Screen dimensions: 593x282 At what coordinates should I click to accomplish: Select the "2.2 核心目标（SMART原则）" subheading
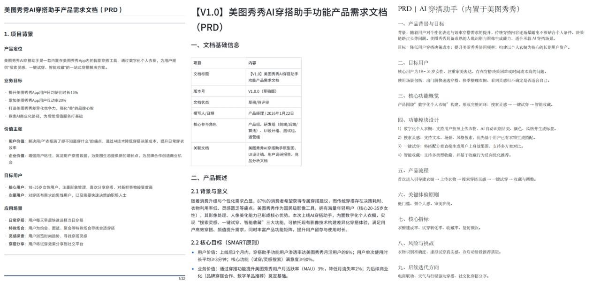pos(225,243)
